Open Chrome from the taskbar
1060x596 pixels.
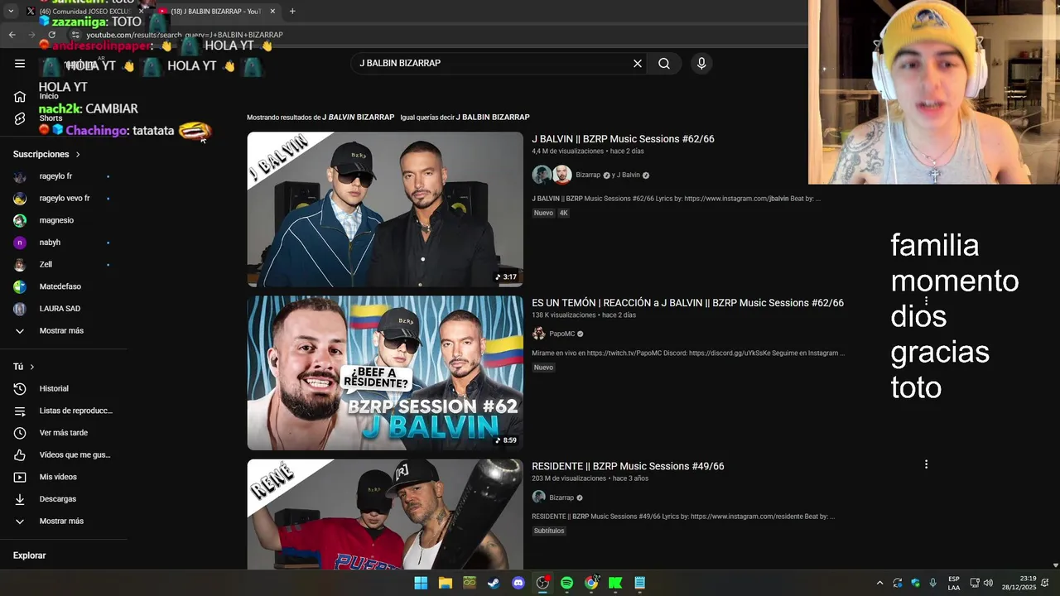(x=591, y=583)
